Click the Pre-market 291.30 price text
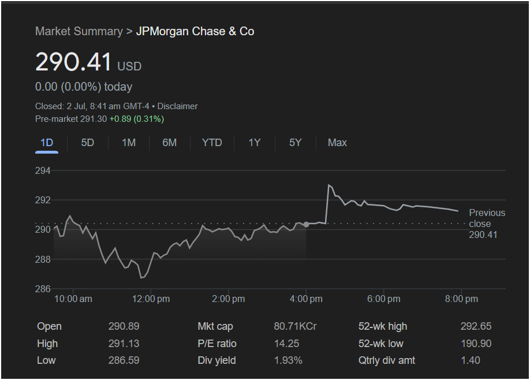 71,119
